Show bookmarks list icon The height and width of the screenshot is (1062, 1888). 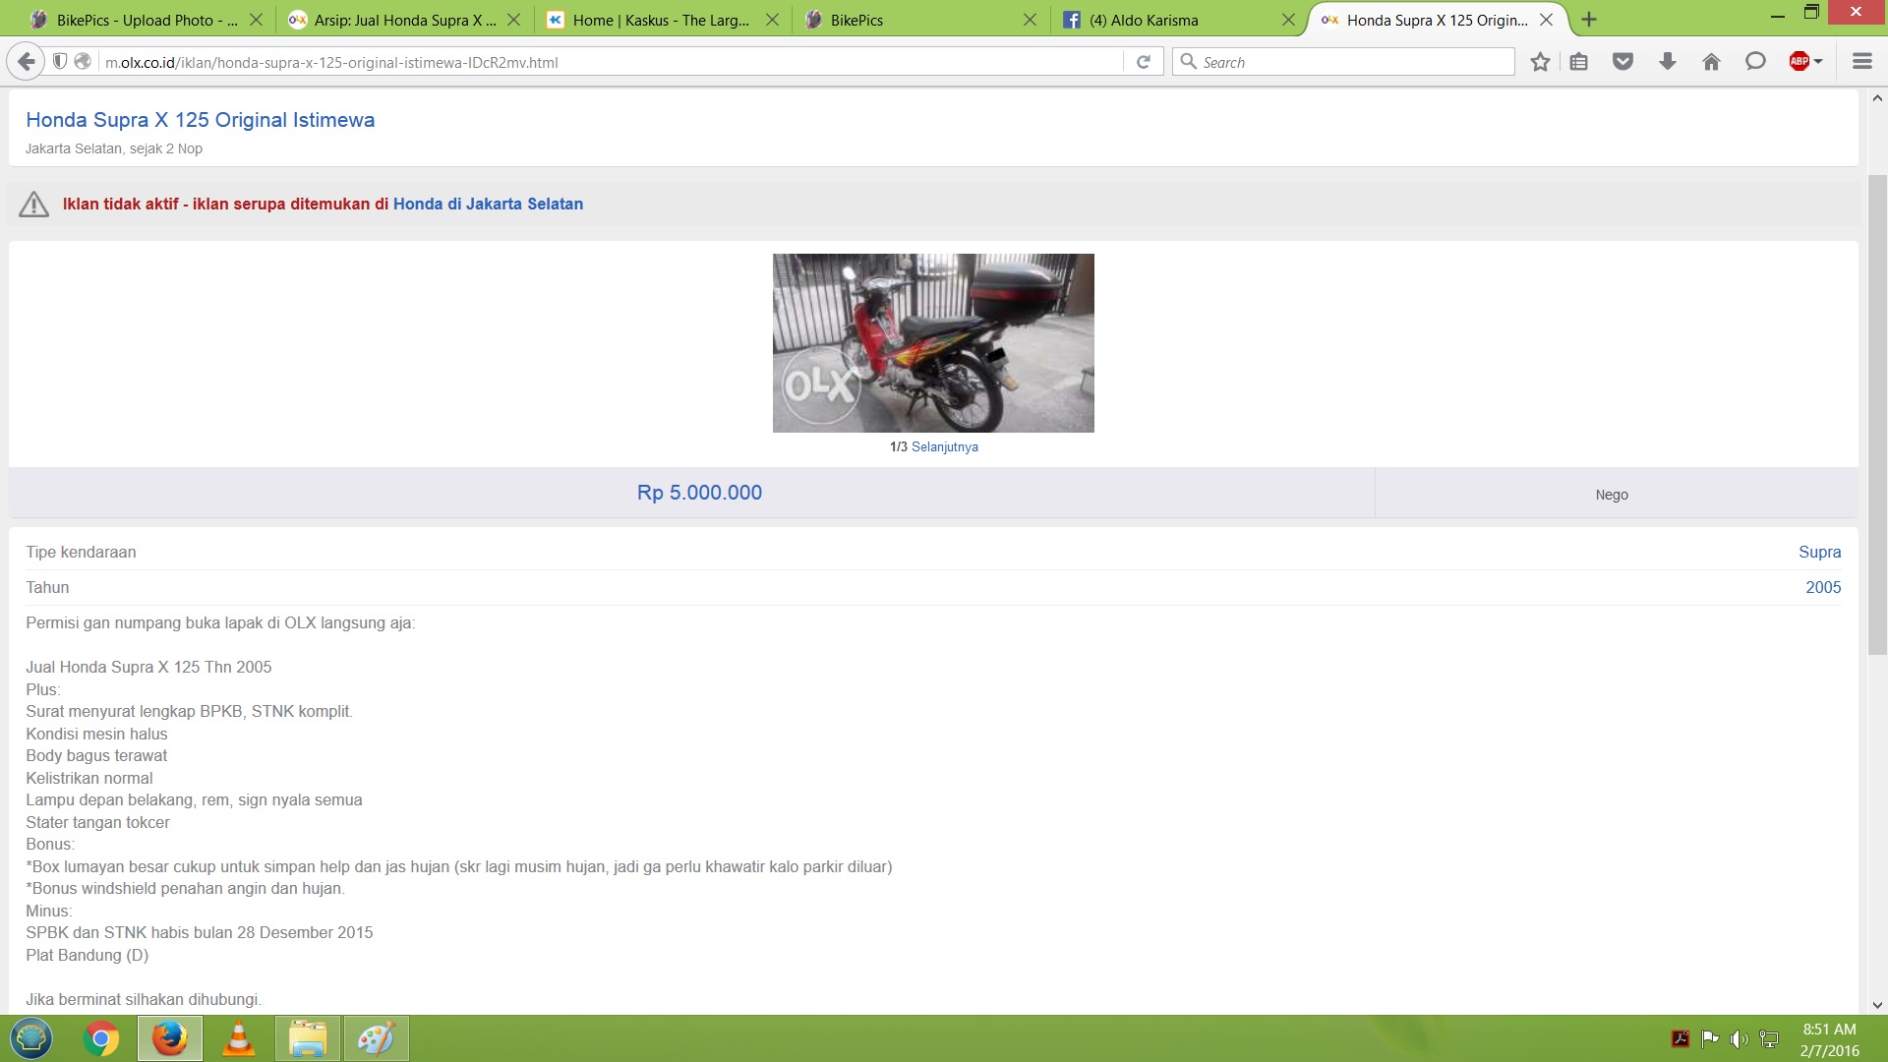point(1579,62)
